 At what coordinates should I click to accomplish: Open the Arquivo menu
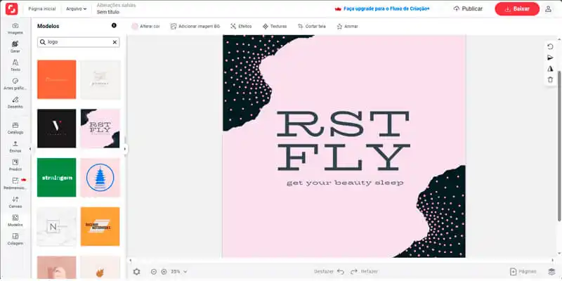point(76,9)
